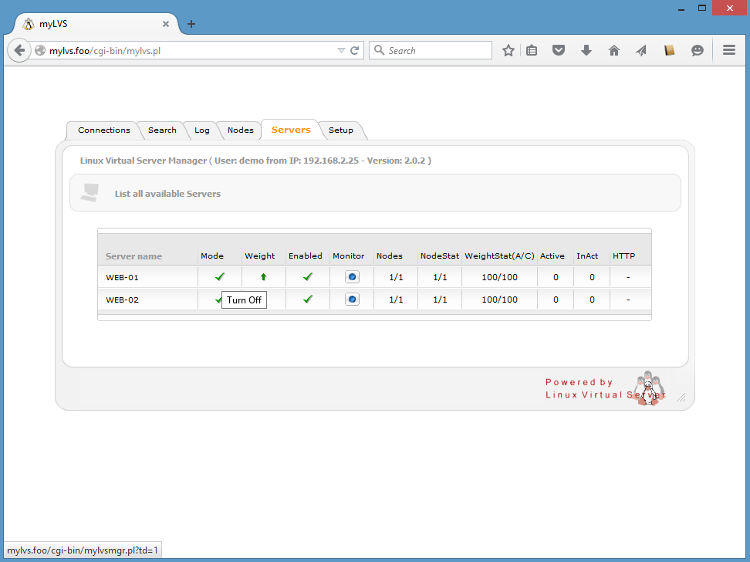
Task: Click the smiley face chat icon
Action: 698,50
